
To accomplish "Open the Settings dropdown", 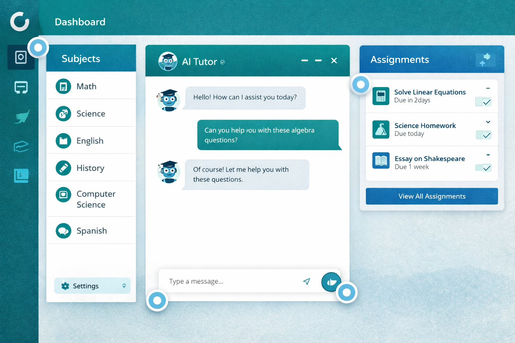I will [x=92, y=286].
